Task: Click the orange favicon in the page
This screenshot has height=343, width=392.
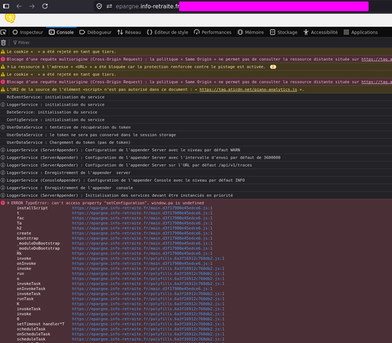Action: click(x=10, y=18)
